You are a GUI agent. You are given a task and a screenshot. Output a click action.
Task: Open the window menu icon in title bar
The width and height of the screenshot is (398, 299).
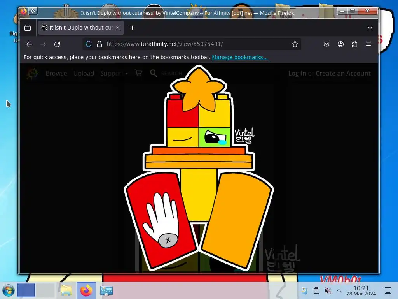coord(24,11)
